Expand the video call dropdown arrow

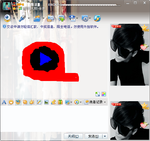click(x=14, y=18)
